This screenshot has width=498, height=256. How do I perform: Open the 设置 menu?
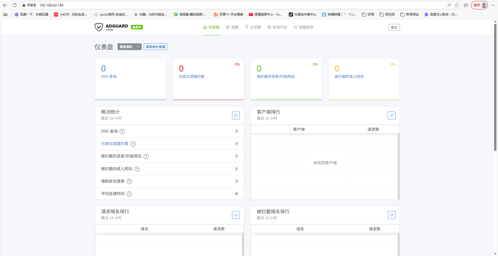click(x=232, y=27)
